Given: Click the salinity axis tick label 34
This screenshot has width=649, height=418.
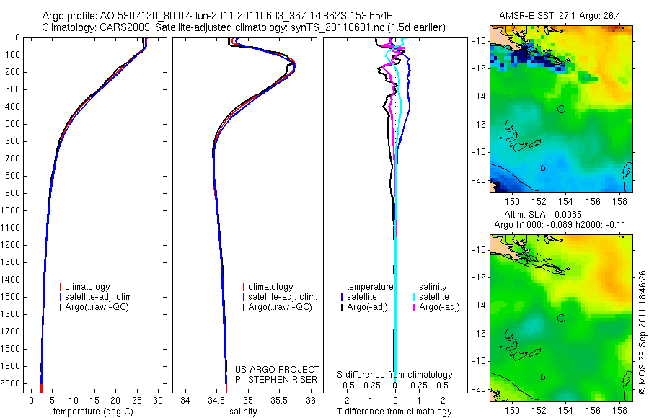Looking at the screenshot, I should 185,400.
